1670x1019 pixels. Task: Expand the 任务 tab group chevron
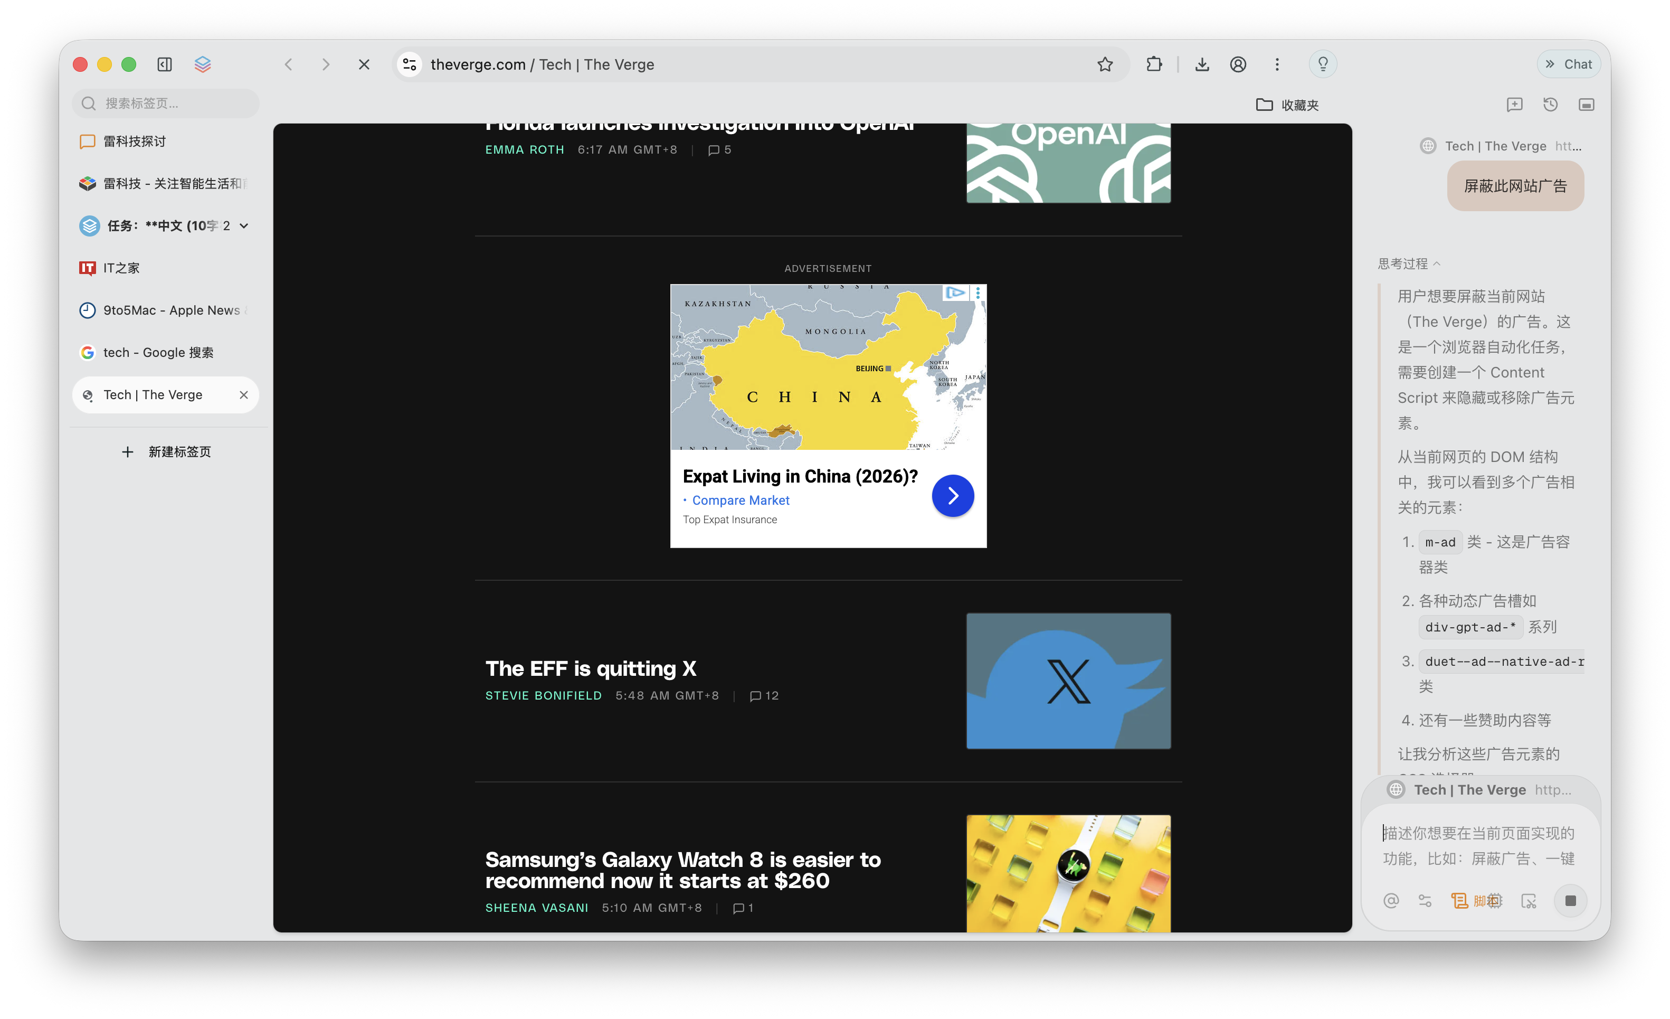[244, 226]
